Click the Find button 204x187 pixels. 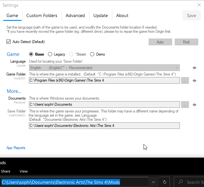[186, 42]
